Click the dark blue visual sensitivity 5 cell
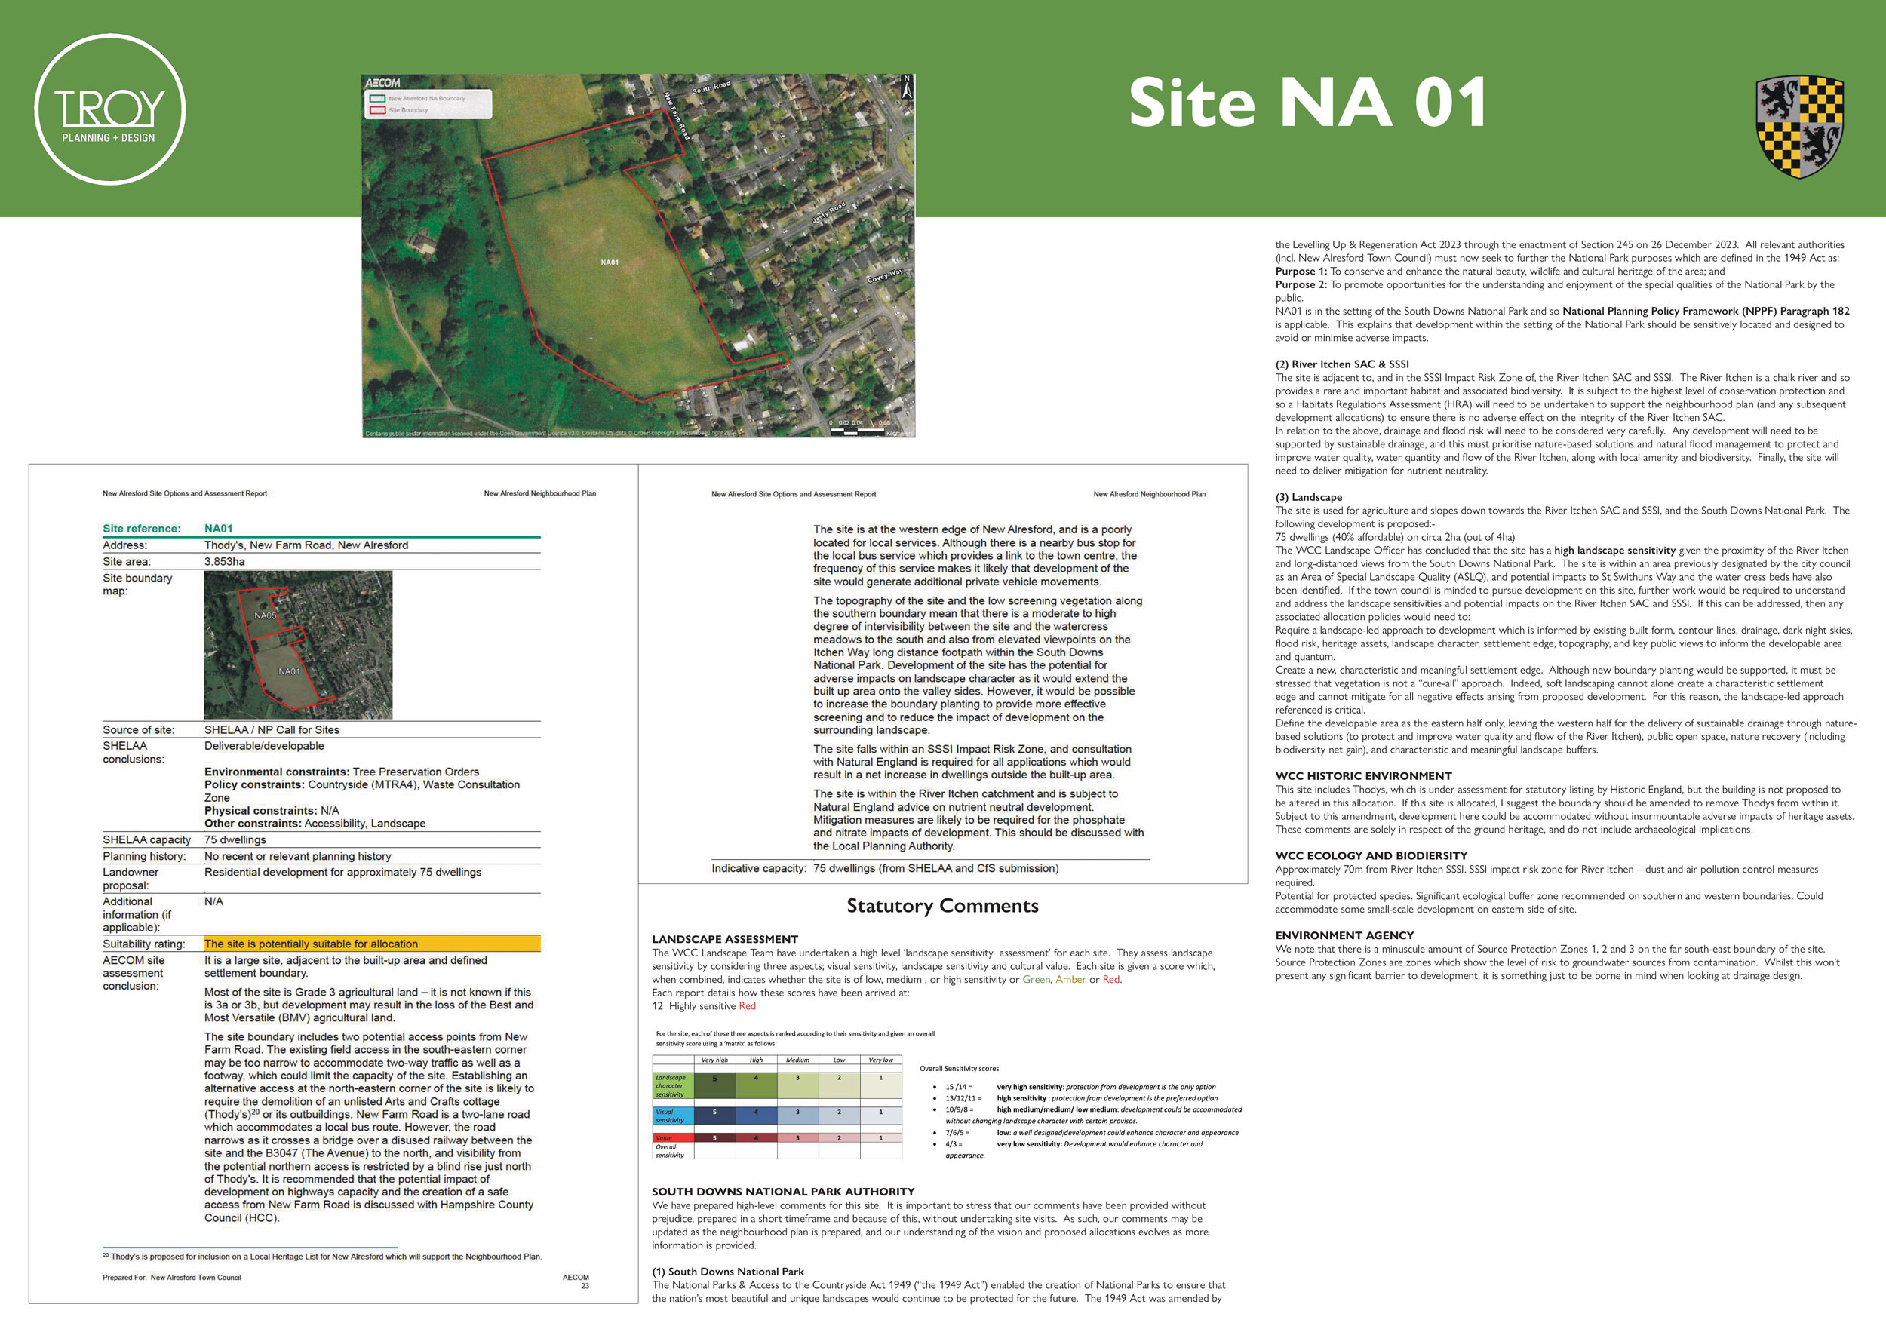Screen dimensions: 1886x1332 point(714,1116)
